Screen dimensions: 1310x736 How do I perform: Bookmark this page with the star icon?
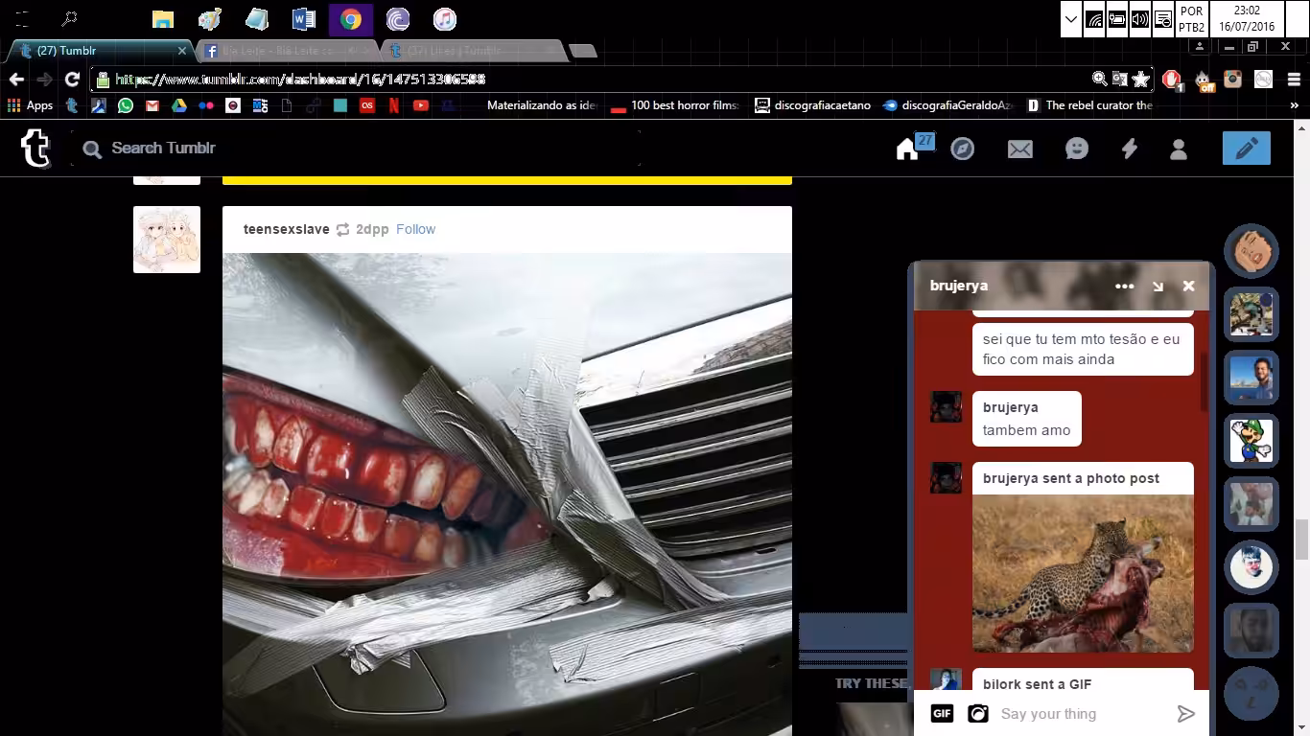(x=1140, y=80)
